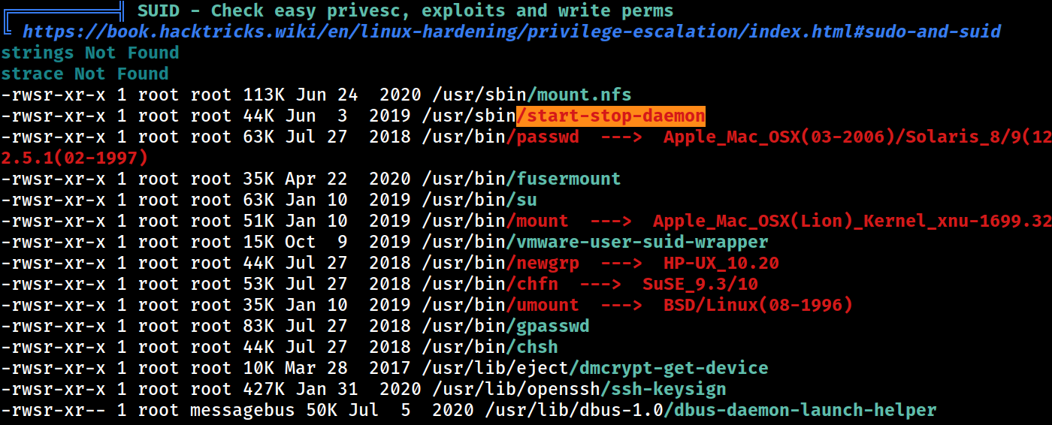Click the red mount binary name
Screen dimensions: 1052x425
(x=537, y=221)
